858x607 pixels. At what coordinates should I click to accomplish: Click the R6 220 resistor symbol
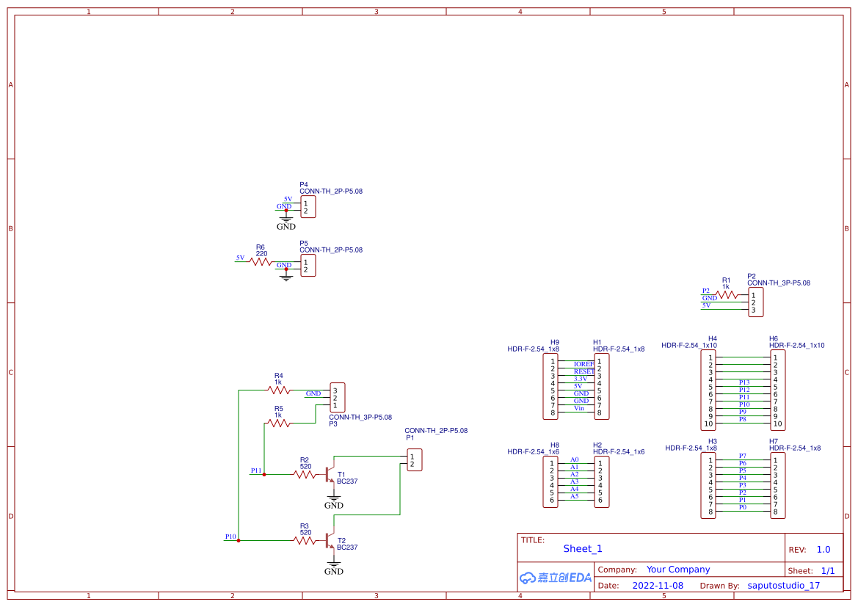(261, 261)
